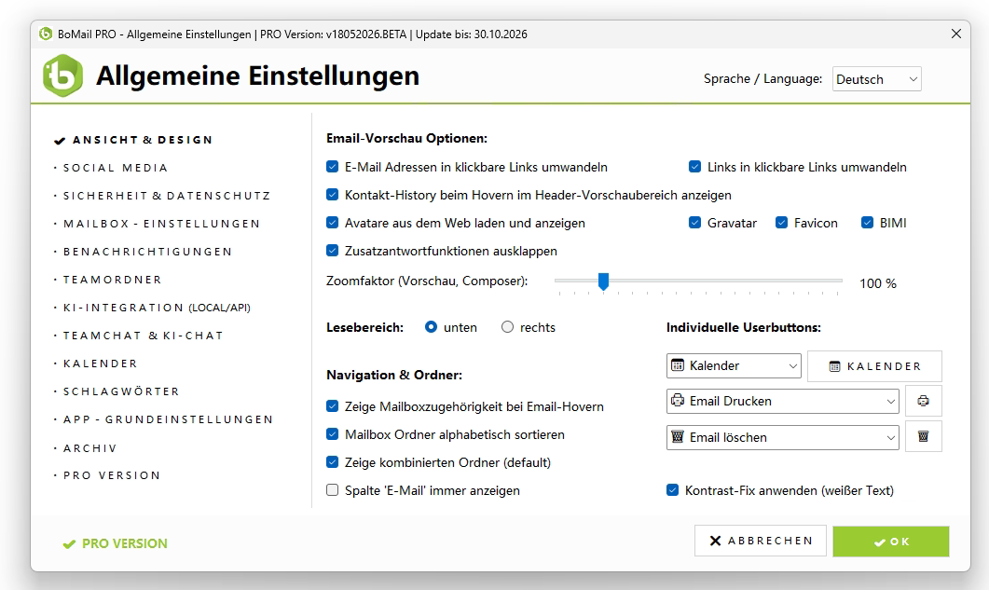Close the settings dialog window
The width and height of the screenshot is (989, 590).
pyautogui.click(x=956, y=34)
